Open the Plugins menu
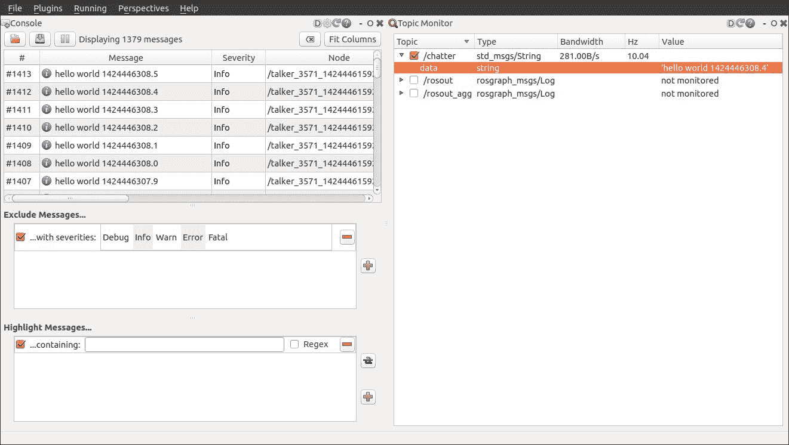Image resolution: width=789 pixels, height=445 pixels. point(48,8)
